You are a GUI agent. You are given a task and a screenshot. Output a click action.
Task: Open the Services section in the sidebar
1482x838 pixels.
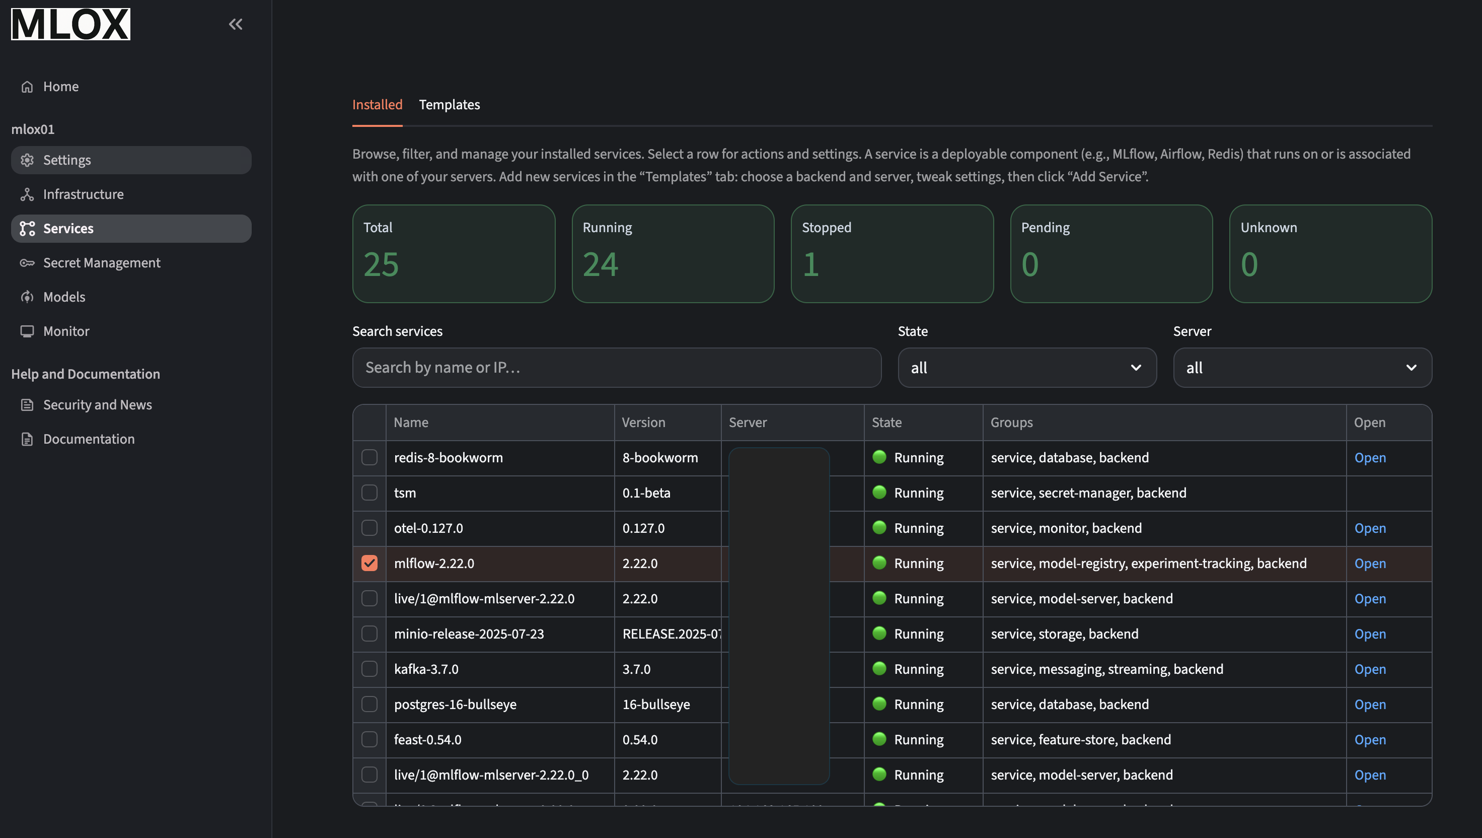68,228
